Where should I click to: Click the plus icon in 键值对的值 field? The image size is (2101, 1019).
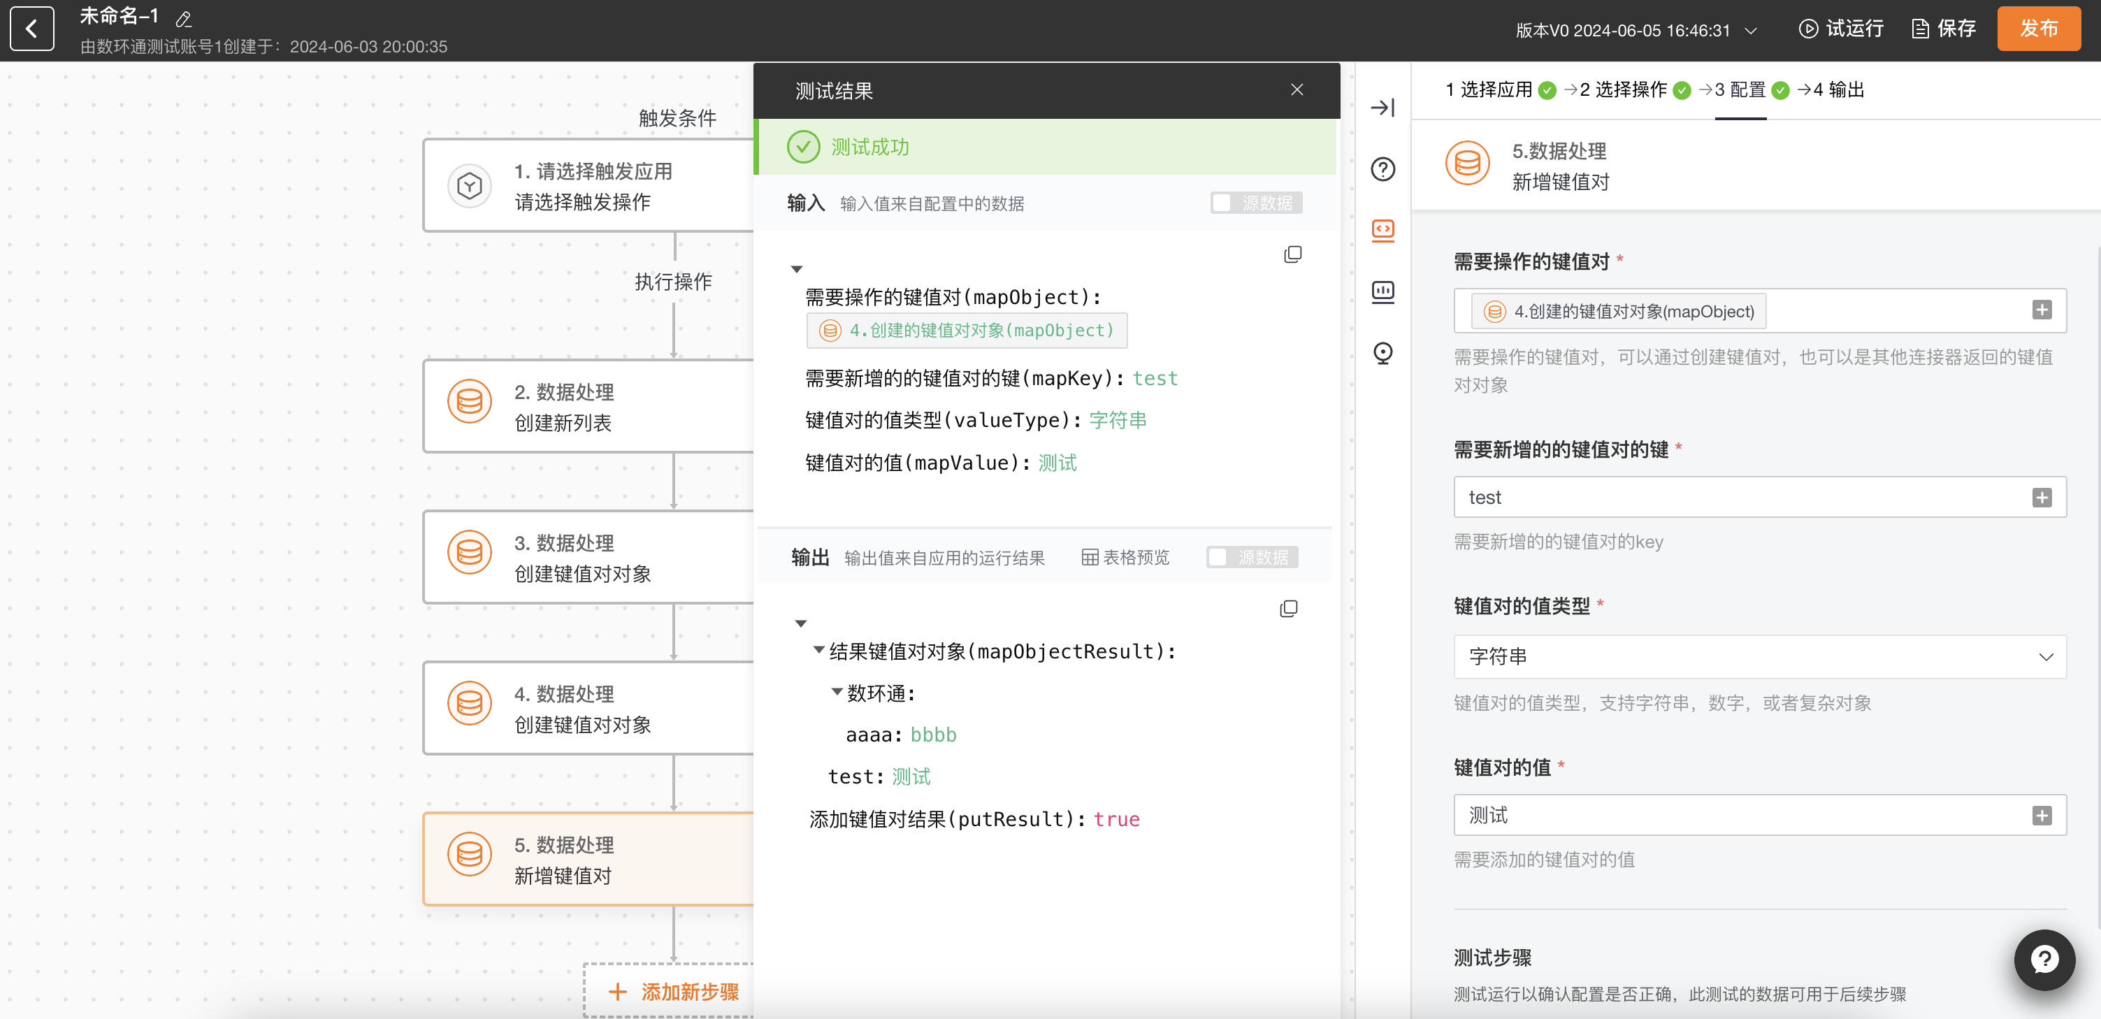(x=2042, y=816)
